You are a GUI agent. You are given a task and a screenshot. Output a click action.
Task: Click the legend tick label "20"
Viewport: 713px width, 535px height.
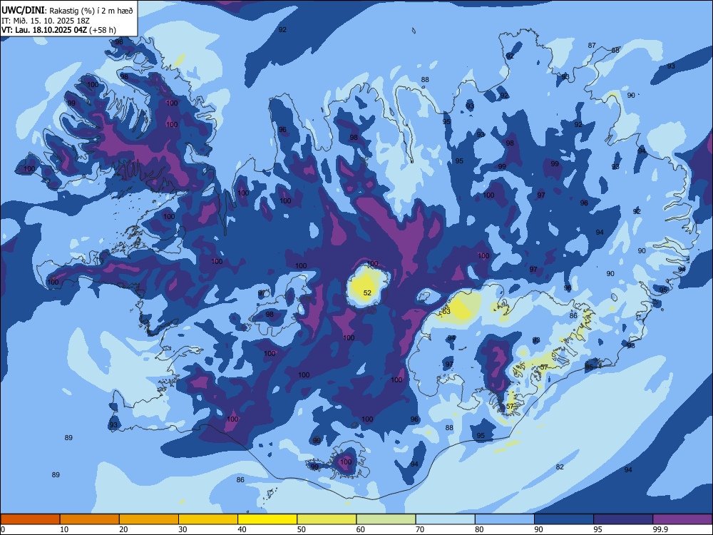(123, 529)
